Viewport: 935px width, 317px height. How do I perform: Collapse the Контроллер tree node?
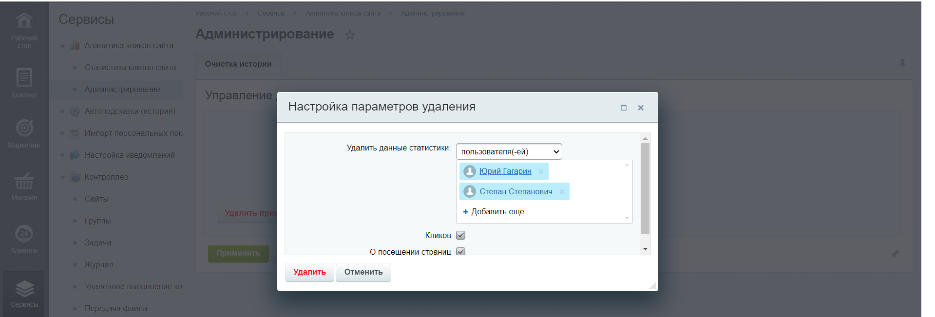point(62,178)
